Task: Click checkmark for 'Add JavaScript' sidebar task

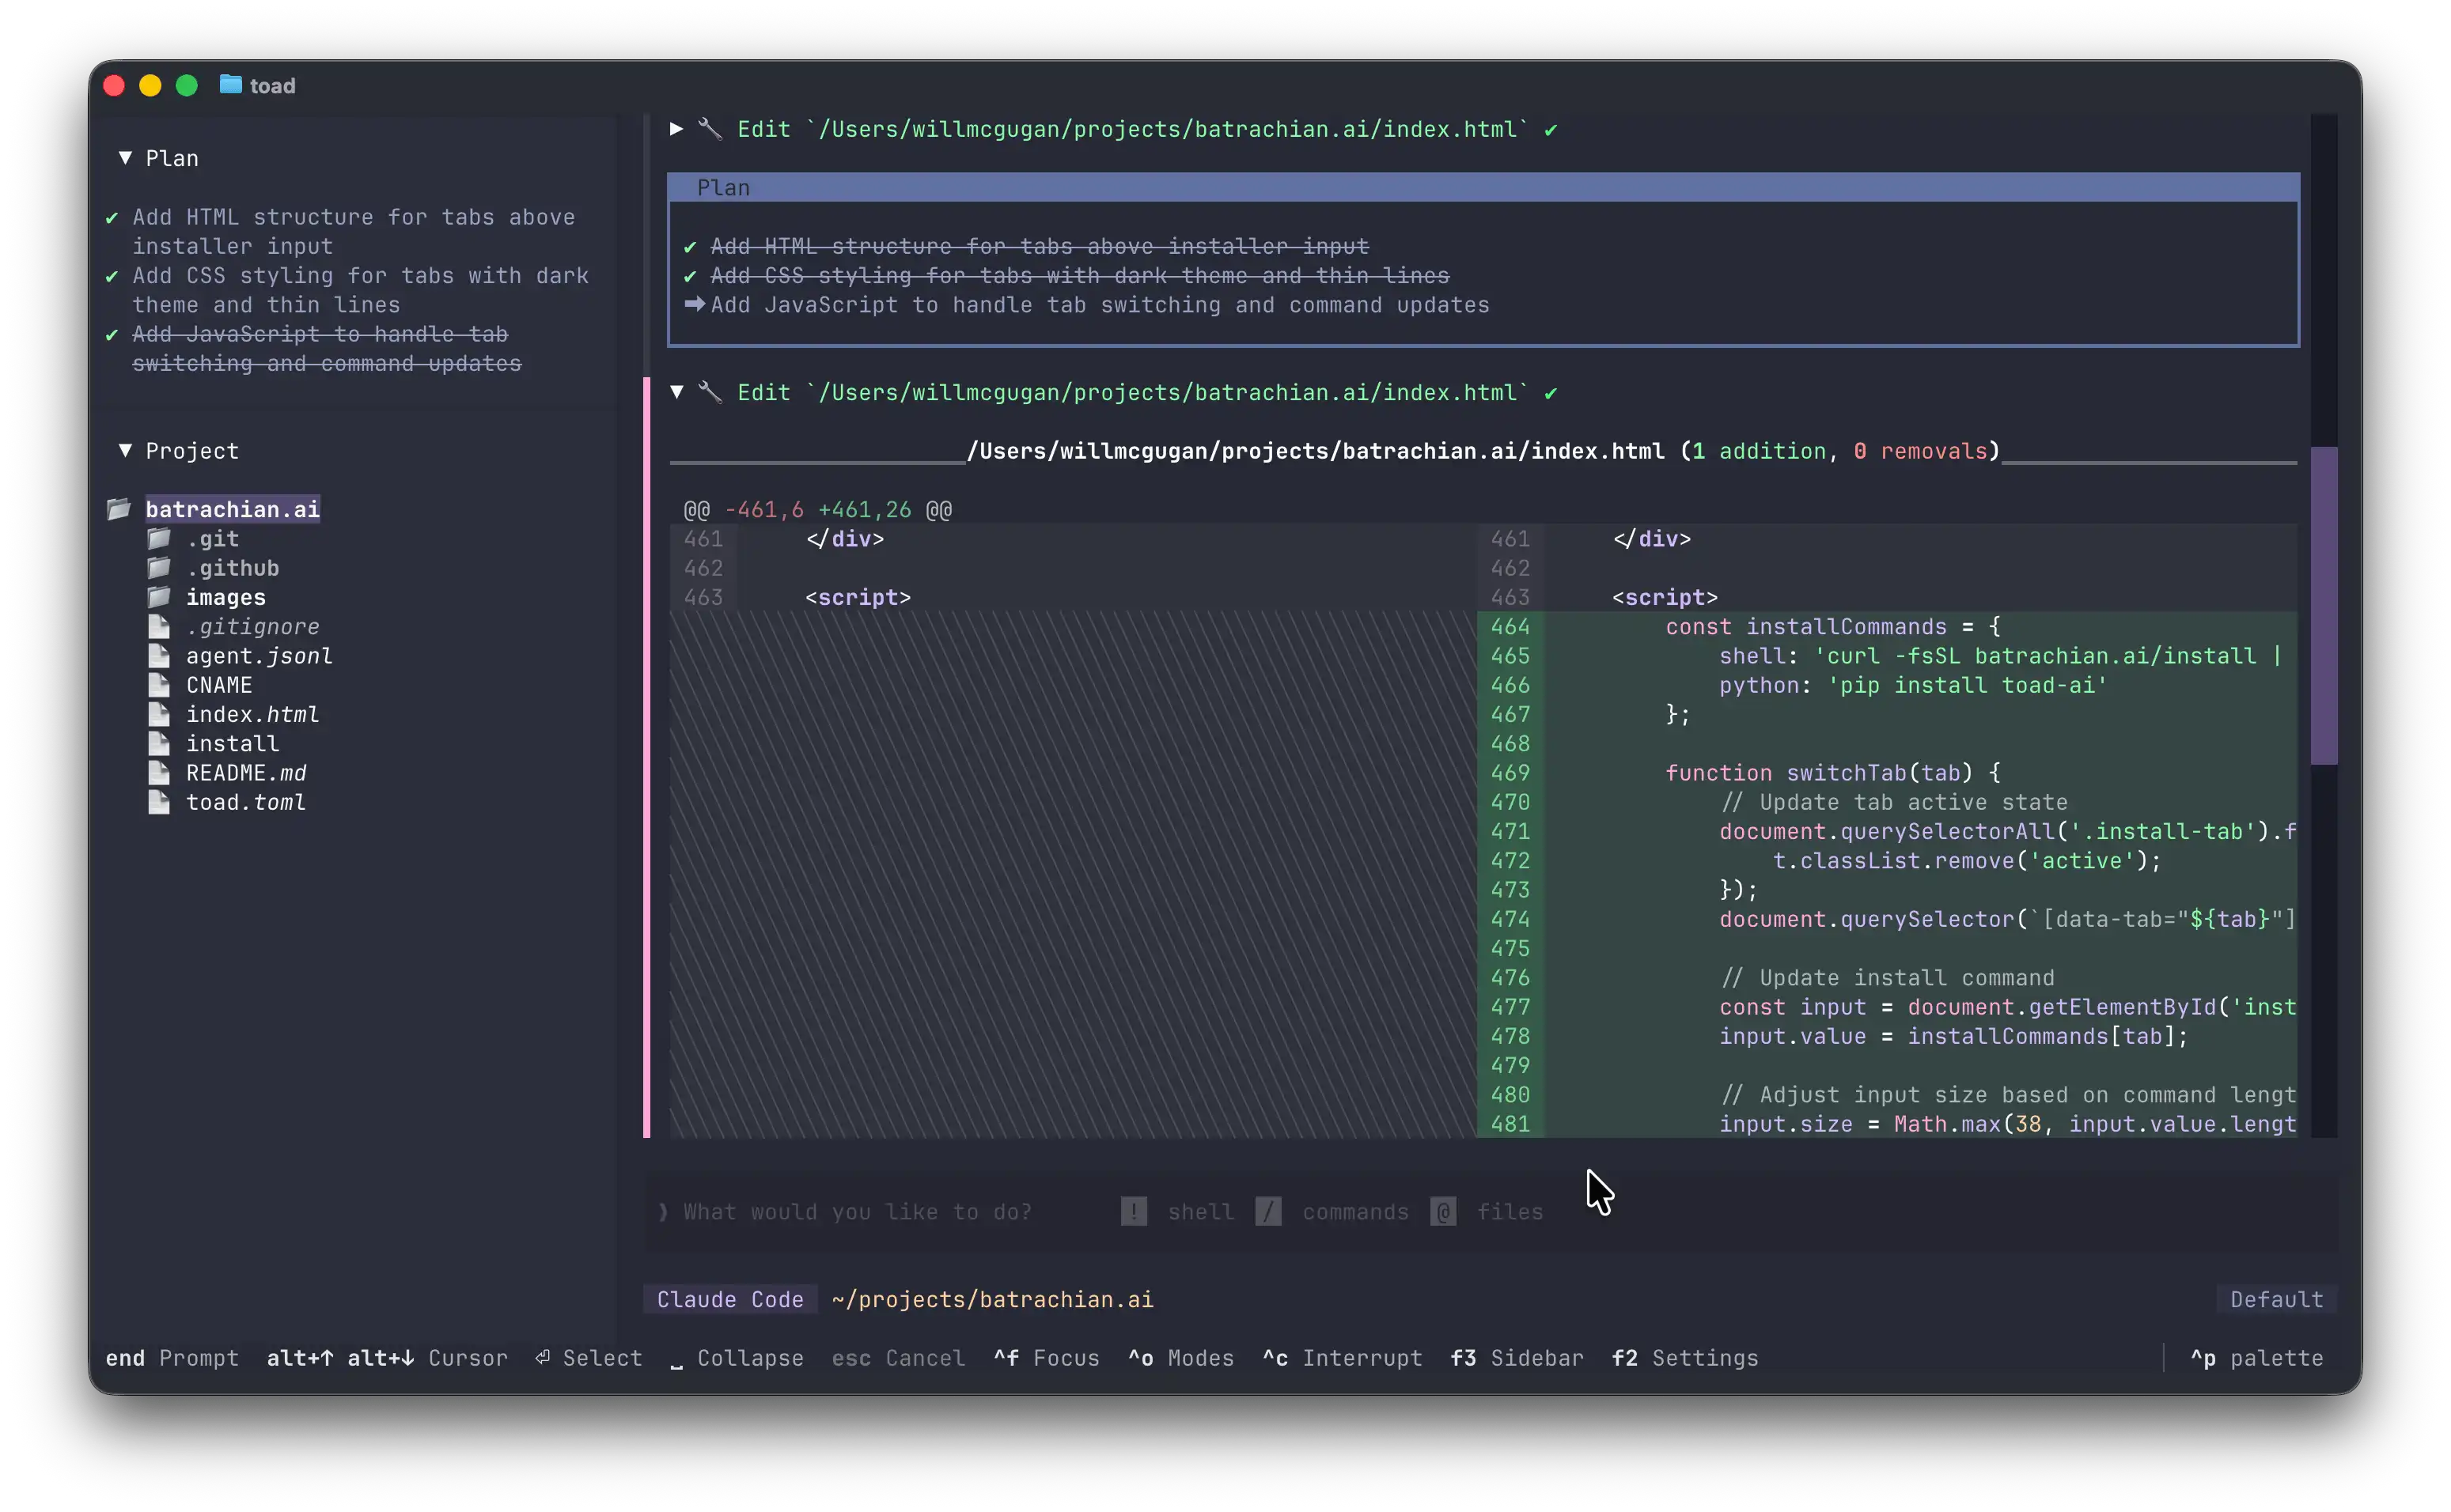Action: click(x=112, y=335)
